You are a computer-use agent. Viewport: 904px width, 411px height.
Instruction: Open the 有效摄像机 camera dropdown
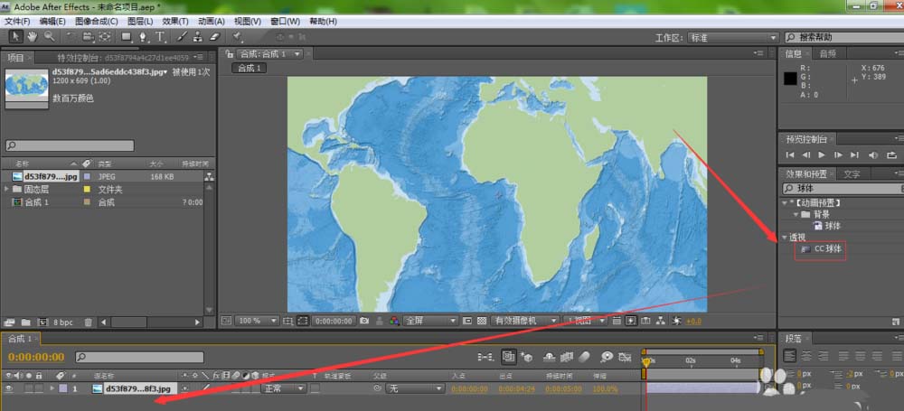[524, 321]
